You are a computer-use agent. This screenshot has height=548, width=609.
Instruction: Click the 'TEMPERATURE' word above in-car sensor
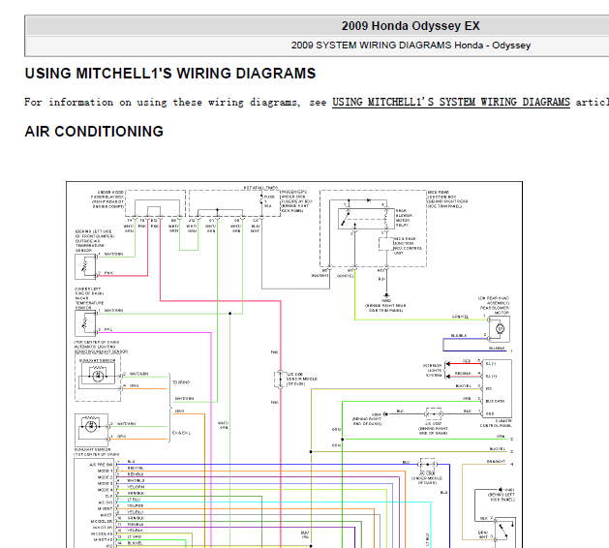point(90,303)
